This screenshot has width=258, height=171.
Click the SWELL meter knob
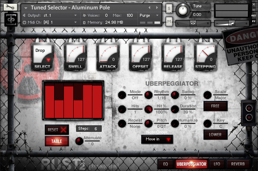[x=75, y=56]
